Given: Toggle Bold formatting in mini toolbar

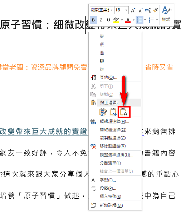Looking at the screenshot, I should pos(93,20).
